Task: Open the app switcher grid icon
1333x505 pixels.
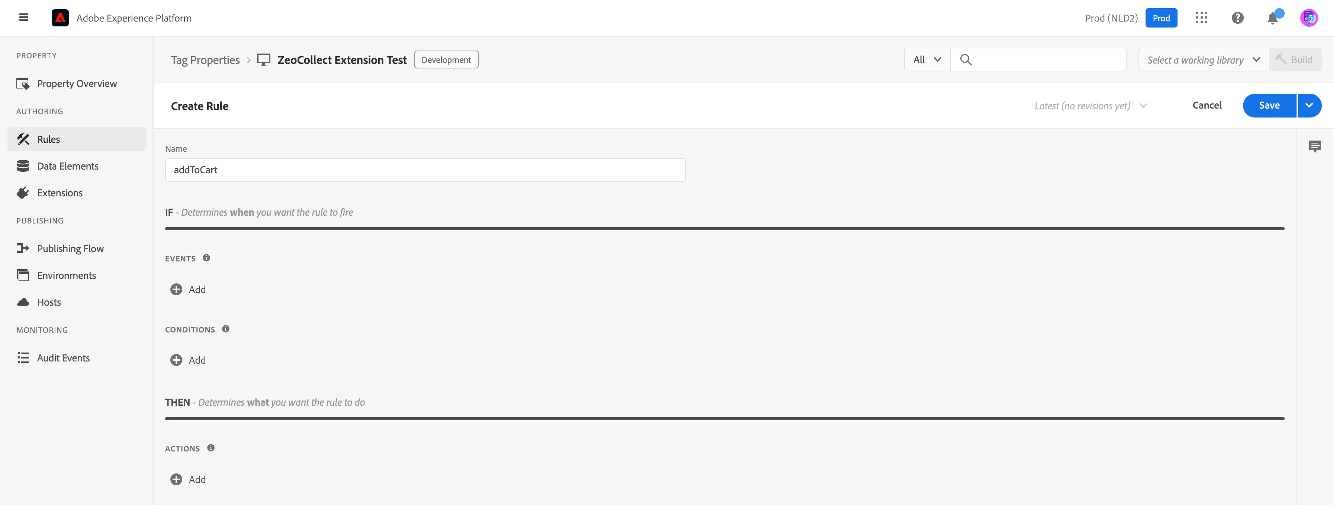Action: click(x=1202, y=18)
